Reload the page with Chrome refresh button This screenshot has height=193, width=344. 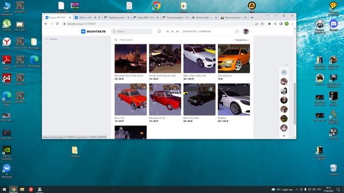tap(58, 24)
